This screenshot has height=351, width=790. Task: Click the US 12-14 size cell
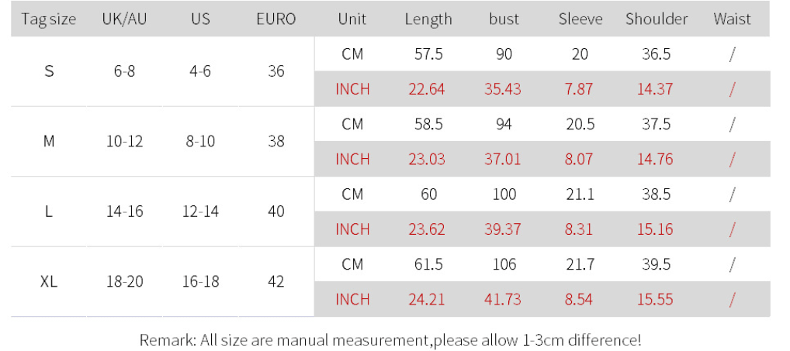[x=200, y=212]
